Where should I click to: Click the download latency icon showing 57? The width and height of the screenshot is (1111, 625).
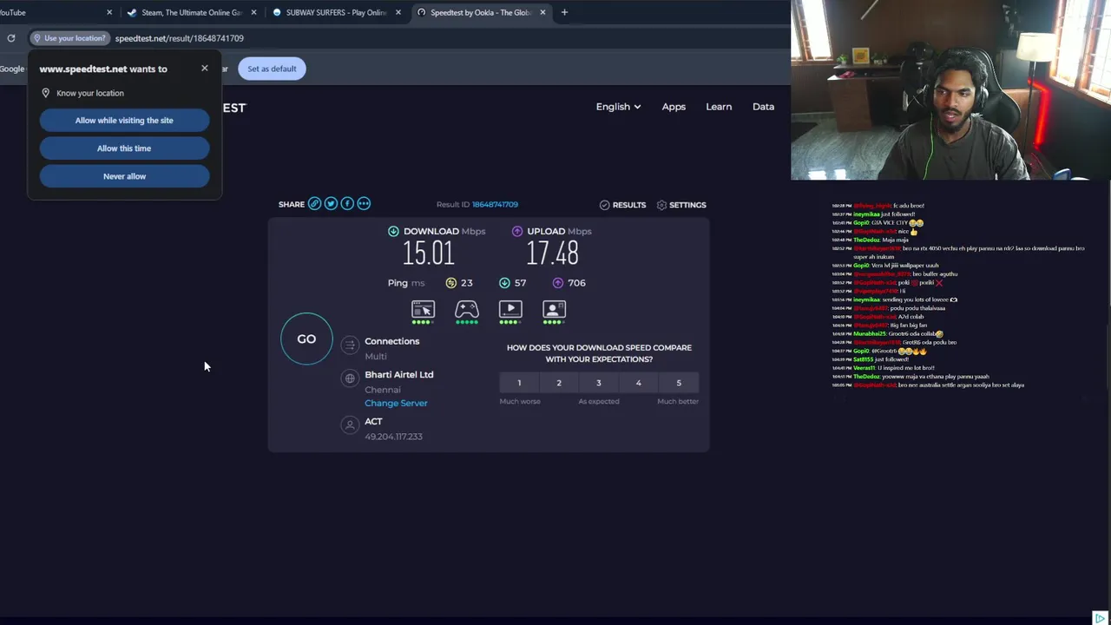pyautogui.click(x=504, y=283)
